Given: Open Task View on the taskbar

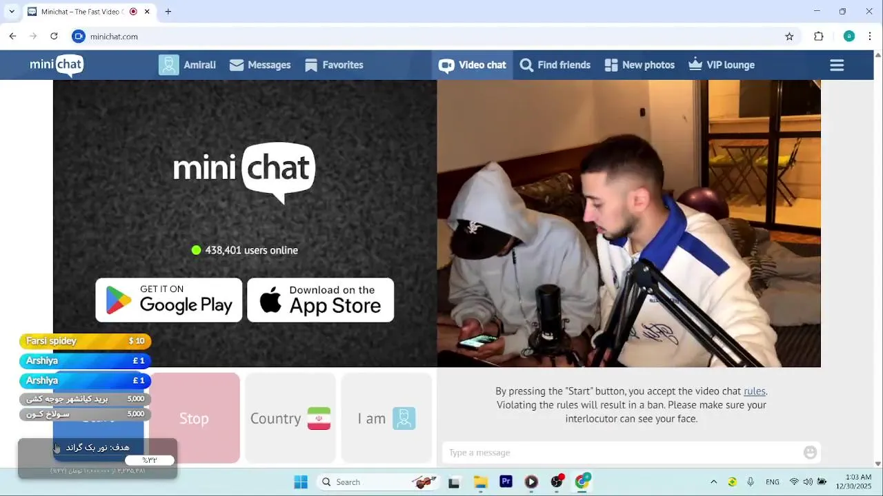Looking at the screenshot, I should point(454,482).
